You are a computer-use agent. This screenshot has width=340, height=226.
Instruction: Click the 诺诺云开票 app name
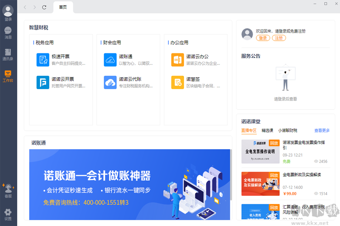pyautogui.click(x=62, y=79)
